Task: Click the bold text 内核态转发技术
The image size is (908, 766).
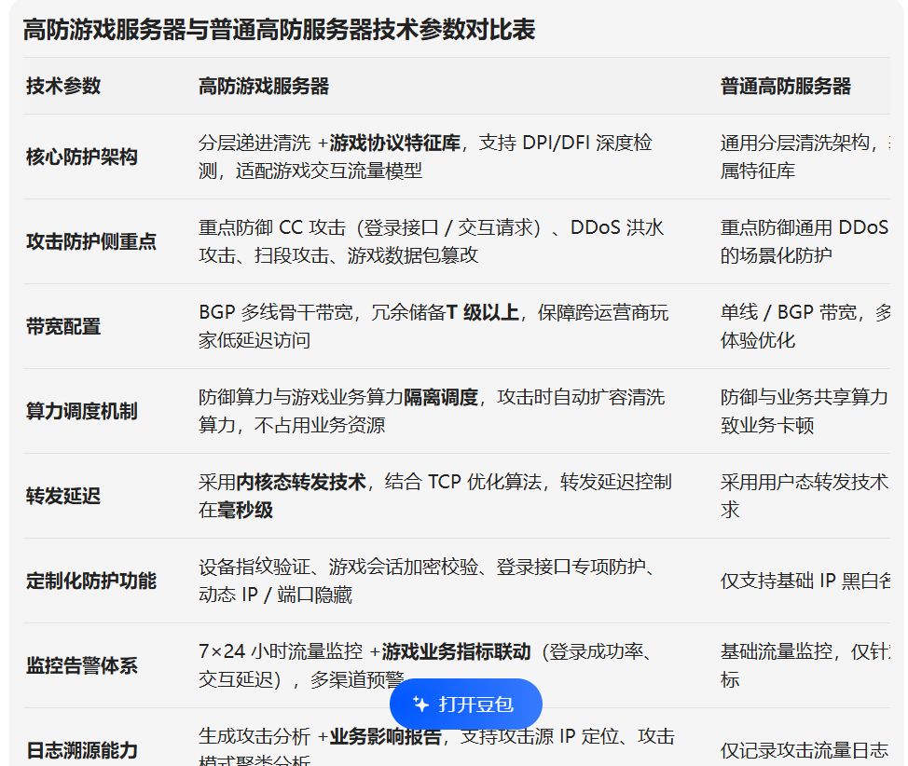Action: [x=301, y=482]
